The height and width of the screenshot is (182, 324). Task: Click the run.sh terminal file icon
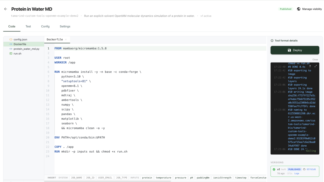pyautogui.click(x=11, y=54)
